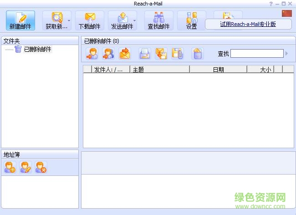Click the reply to all icon
The height and width of the screenshot is (215, 296).
click(x=108, y=54)
